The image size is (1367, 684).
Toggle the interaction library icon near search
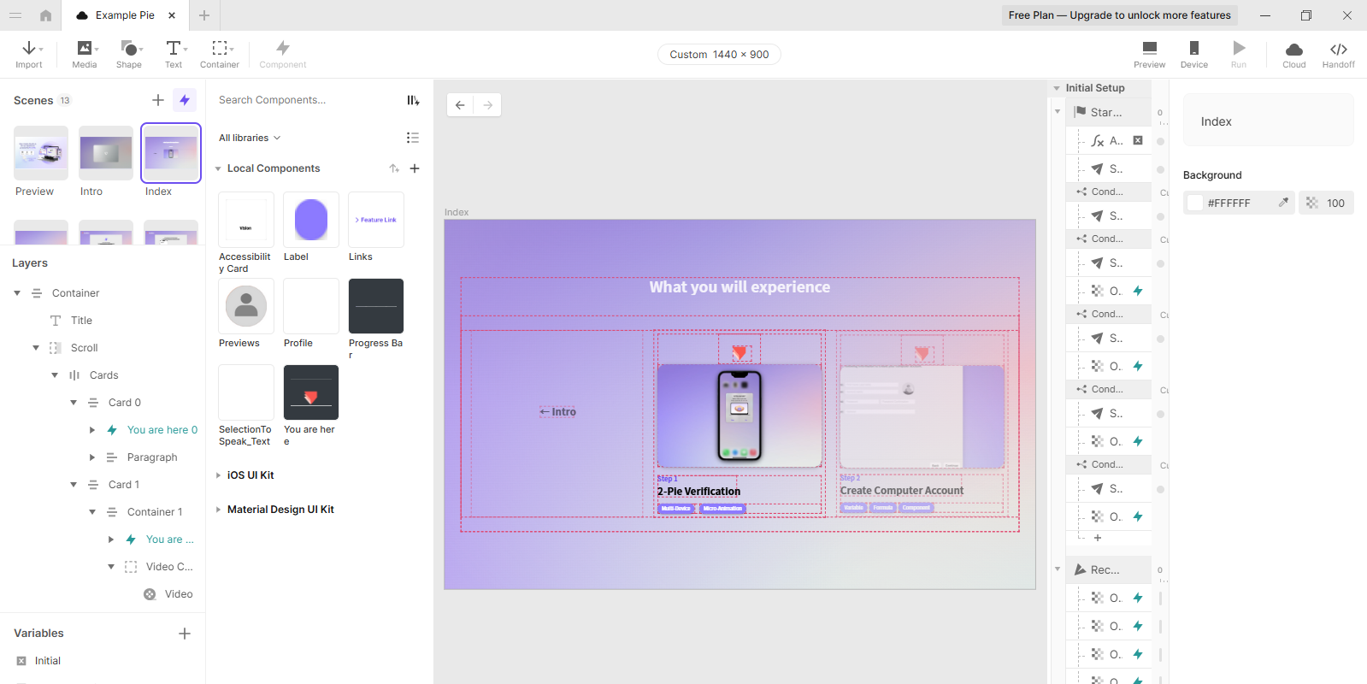[413, 100]
